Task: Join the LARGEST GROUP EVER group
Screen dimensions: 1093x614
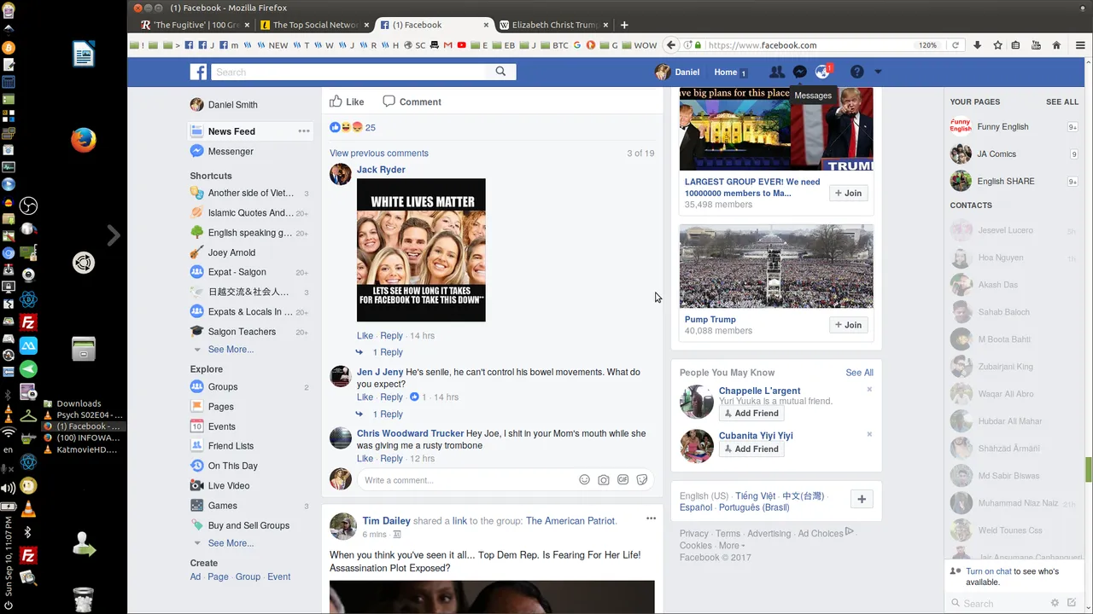Action: point(849,194)
